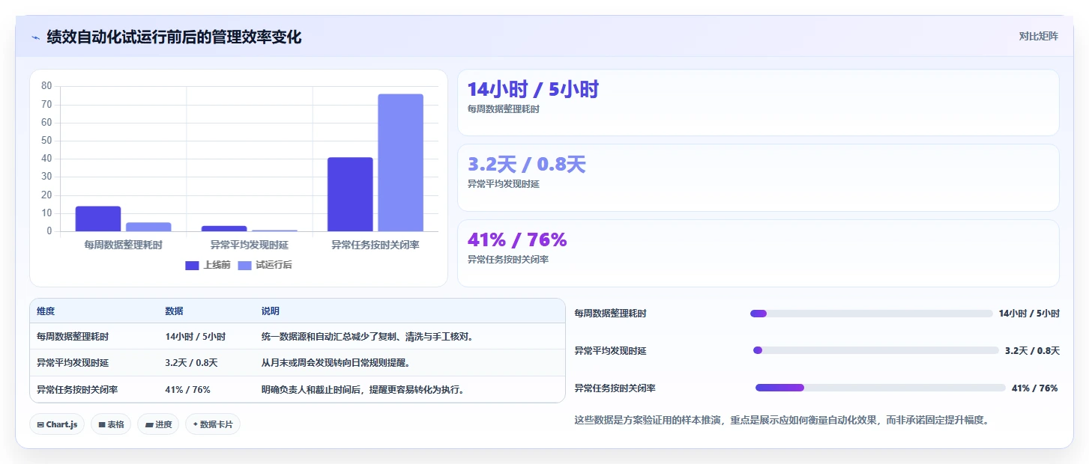
Task: Click the 3.2天 / 0.8天 label beside progress bar
Action: click(1032, 351)
